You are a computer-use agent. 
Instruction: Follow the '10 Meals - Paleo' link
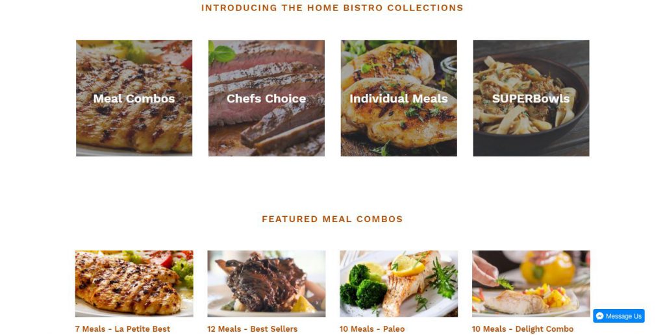pos(372,329)
